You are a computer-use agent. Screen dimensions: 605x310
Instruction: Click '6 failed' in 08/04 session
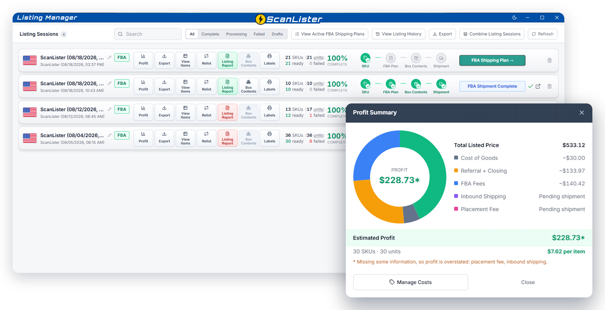(317, 141)
